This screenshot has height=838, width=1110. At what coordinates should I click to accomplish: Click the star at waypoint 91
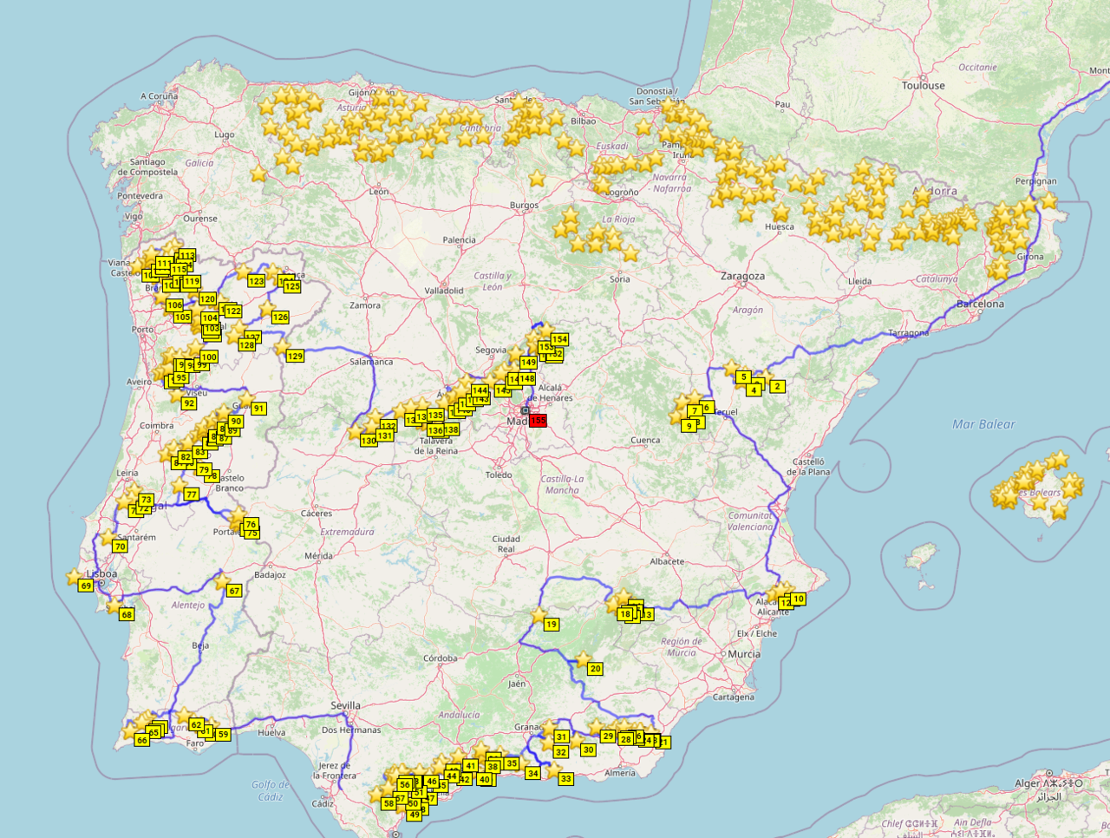tap(246, 399)
